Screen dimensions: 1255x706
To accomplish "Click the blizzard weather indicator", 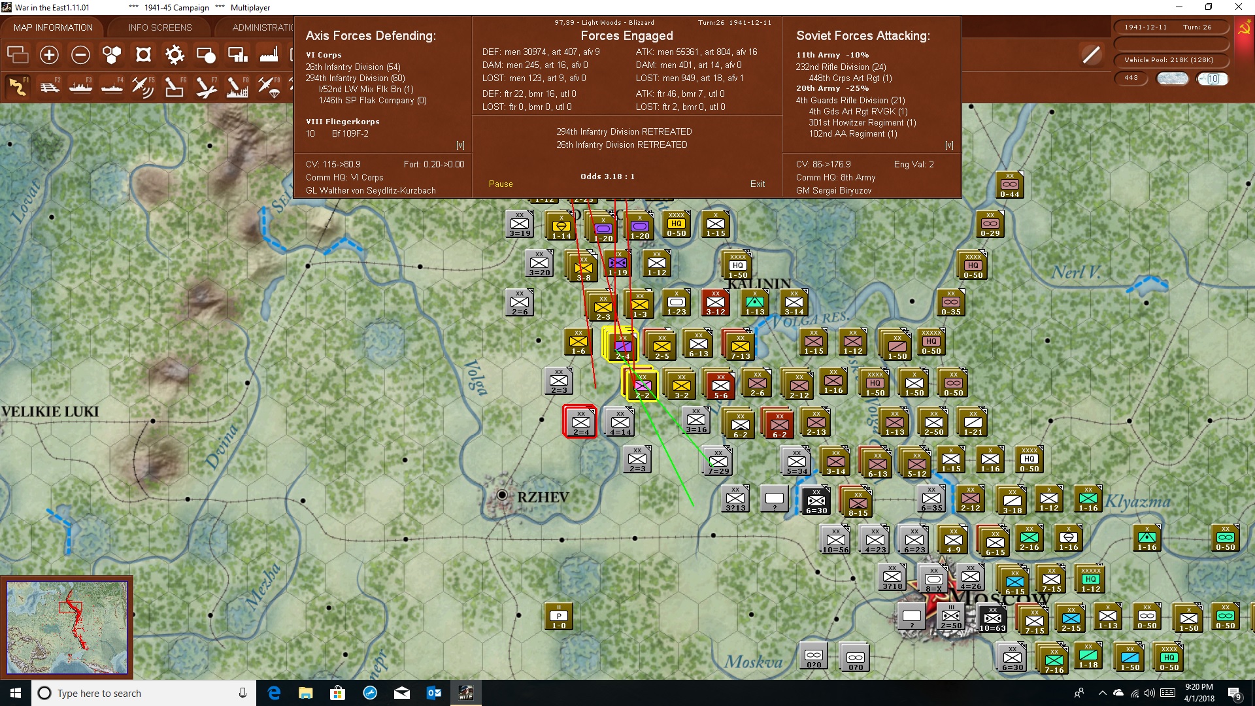I will coord(1173,78).
